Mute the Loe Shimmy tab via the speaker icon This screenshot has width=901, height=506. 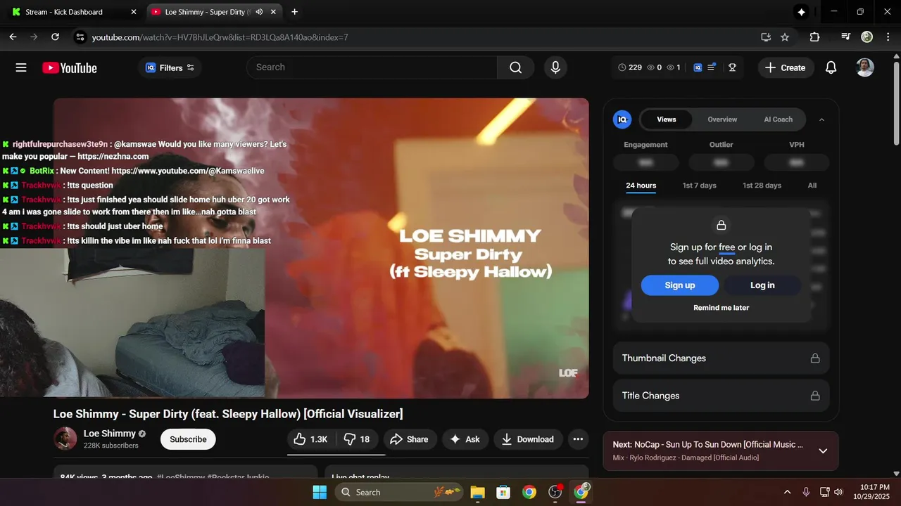pyautogui.click(x=259, y=12)
